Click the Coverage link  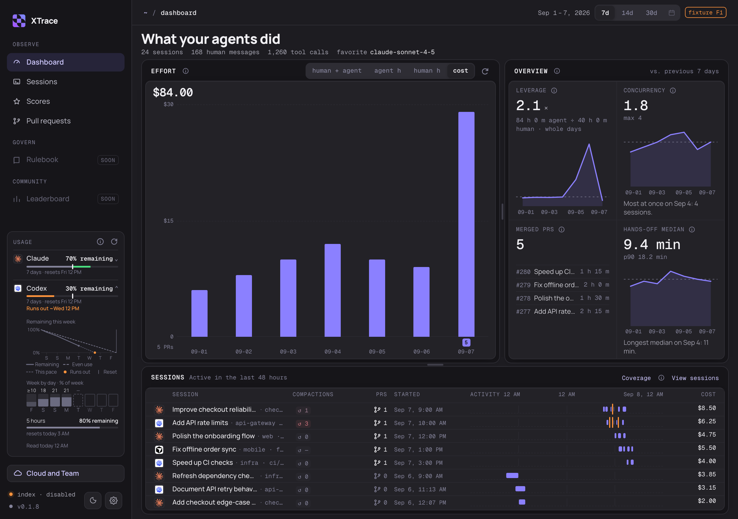click(x=636, y=378)
